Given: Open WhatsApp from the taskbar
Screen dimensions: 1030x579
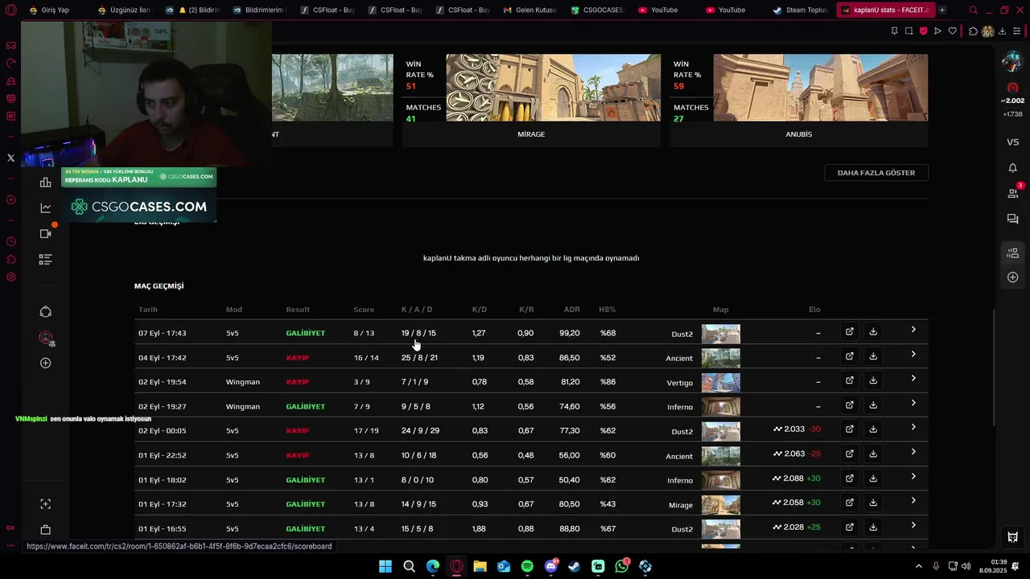Looking at the screenshot, I should (x=621, y=566).
